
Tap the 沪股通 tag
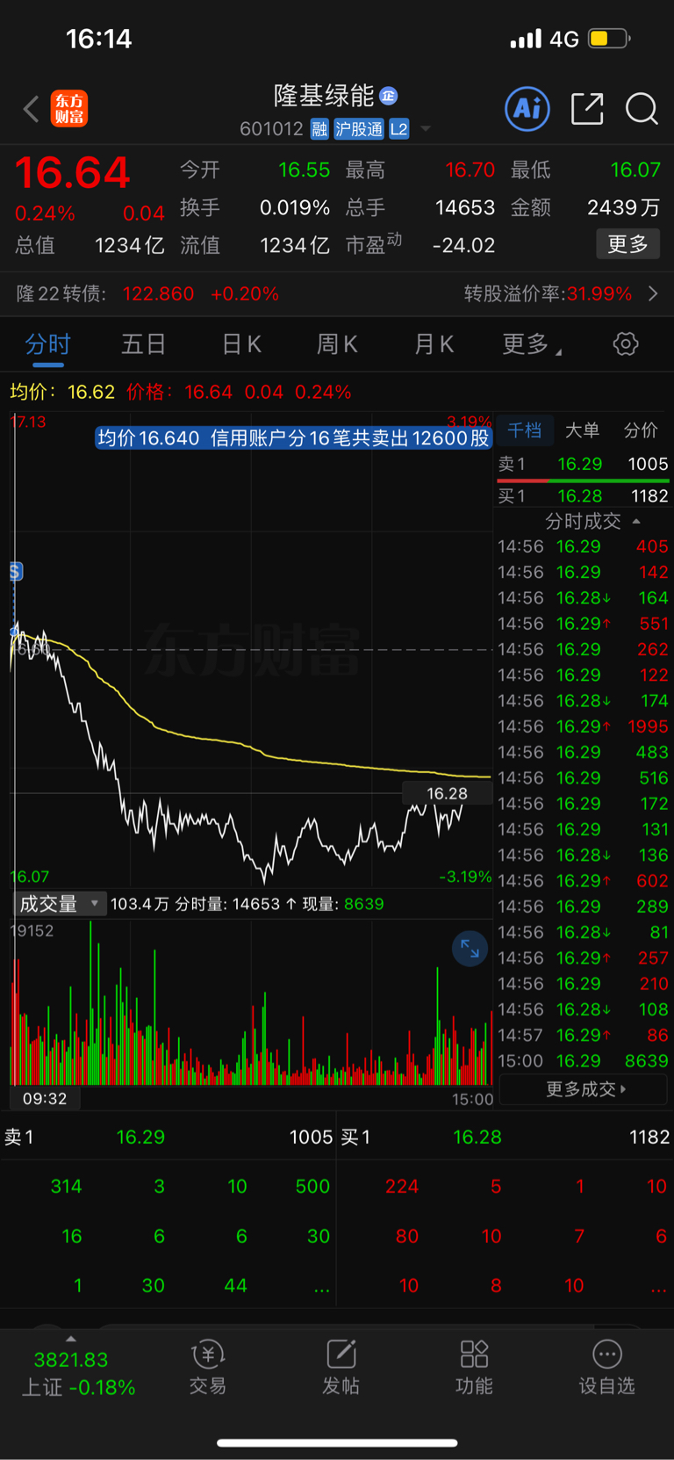point(359,129)
